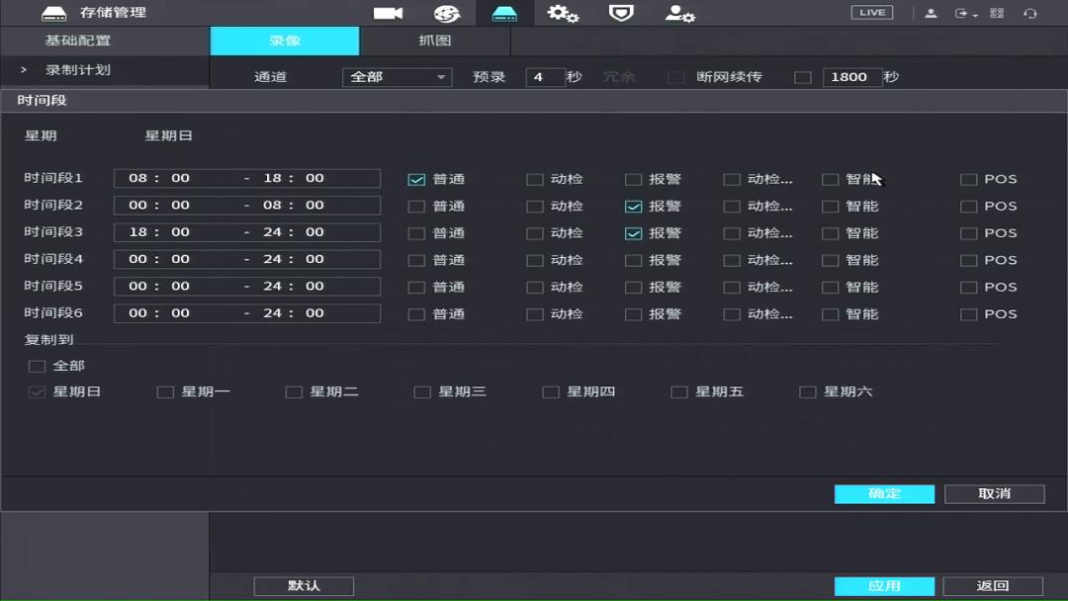Click the QR code icon in the top bar
Viewport: 1068px width, 601px height.
[x=998, y=13]
